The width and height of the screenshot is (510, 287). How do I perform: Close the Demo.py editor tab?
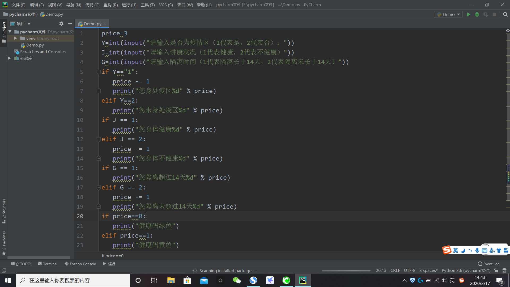(105, 24)
